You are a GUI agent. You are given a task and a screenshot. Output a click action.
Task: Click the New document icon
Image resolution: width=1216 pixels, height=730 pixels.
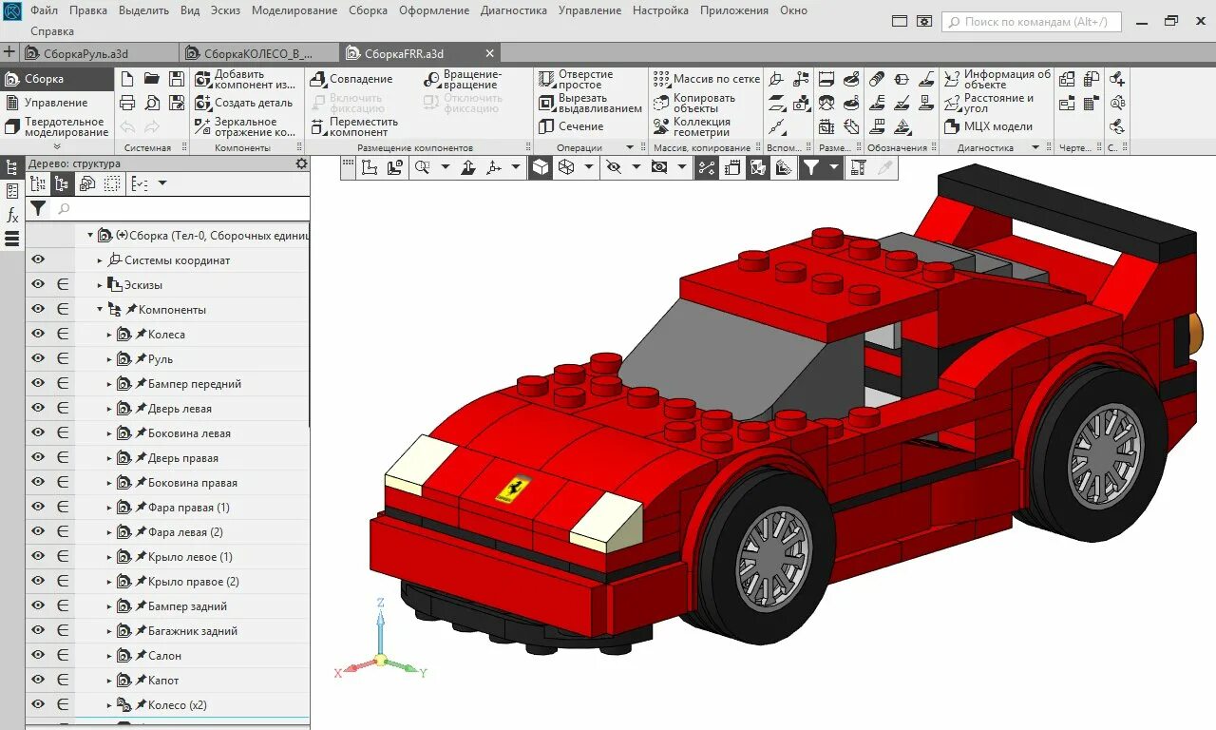[x=127, y=79]
